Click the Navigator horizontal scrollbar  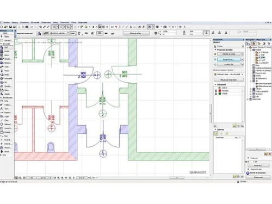click(257, 149)
